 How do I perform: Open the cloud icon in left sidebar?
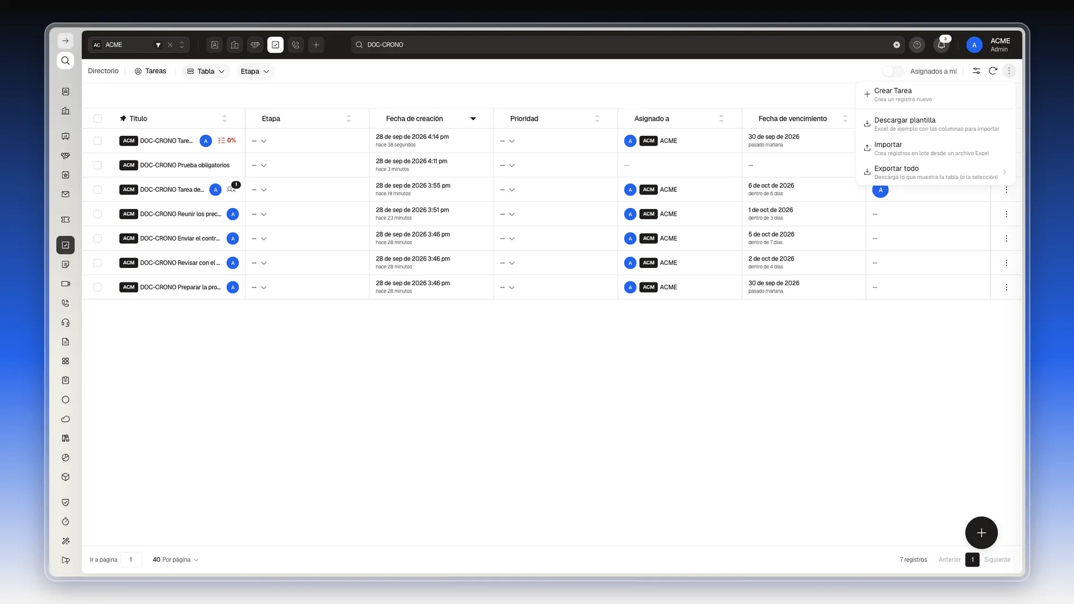(65, 419)
